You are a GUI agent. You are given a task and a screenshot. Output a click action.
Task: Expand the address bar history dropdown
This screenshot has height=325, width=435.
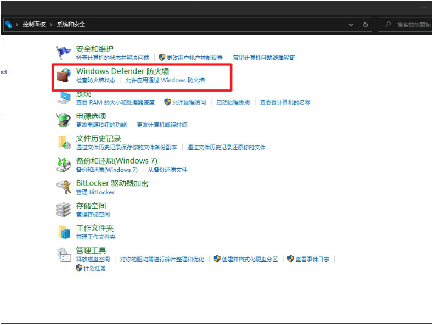pos(351,25)
